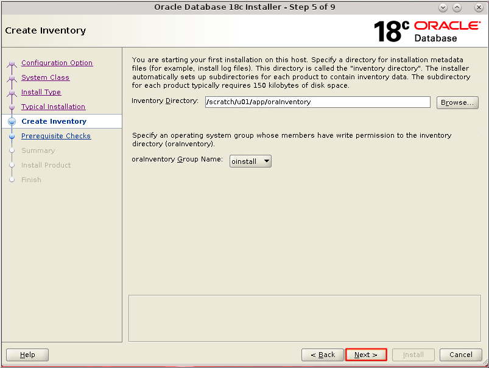Click the Inventory Directory label
Image resolution: width=489 pixels, height=368 pixels.
point(165,101)
